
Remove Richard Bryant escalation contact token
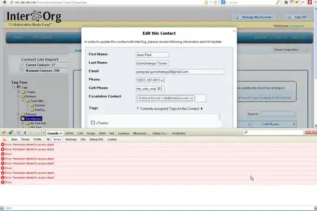[192, 98]
